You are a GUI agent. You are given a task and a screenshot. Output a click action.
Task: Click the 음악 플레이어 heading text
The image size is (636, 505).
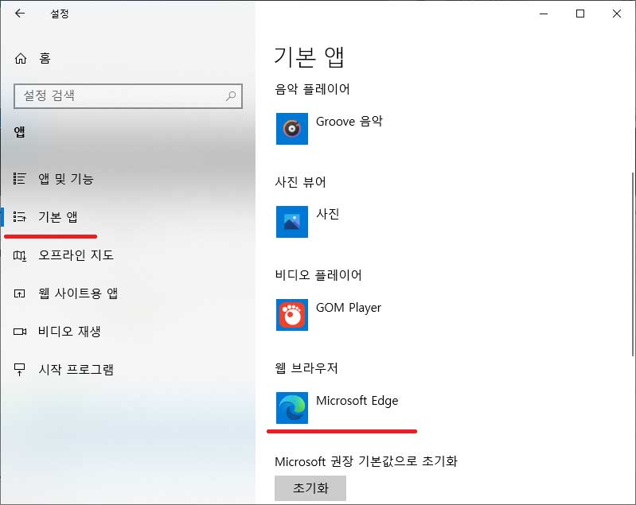[312, 89]
